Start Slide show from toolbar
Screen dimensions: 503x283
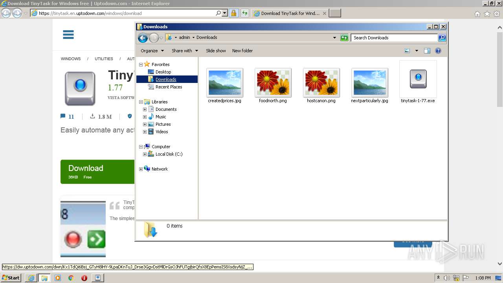coord(216,51)
